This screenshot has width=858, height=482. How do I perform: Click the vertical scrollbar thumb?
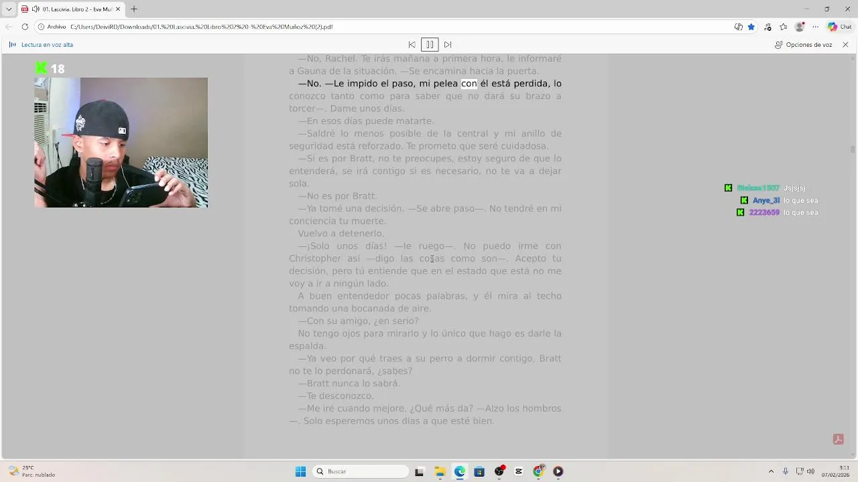(853, 150)
